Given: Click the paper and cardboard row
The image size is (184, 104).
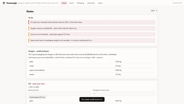Looking at the screenshot, I should pos(92,70).
